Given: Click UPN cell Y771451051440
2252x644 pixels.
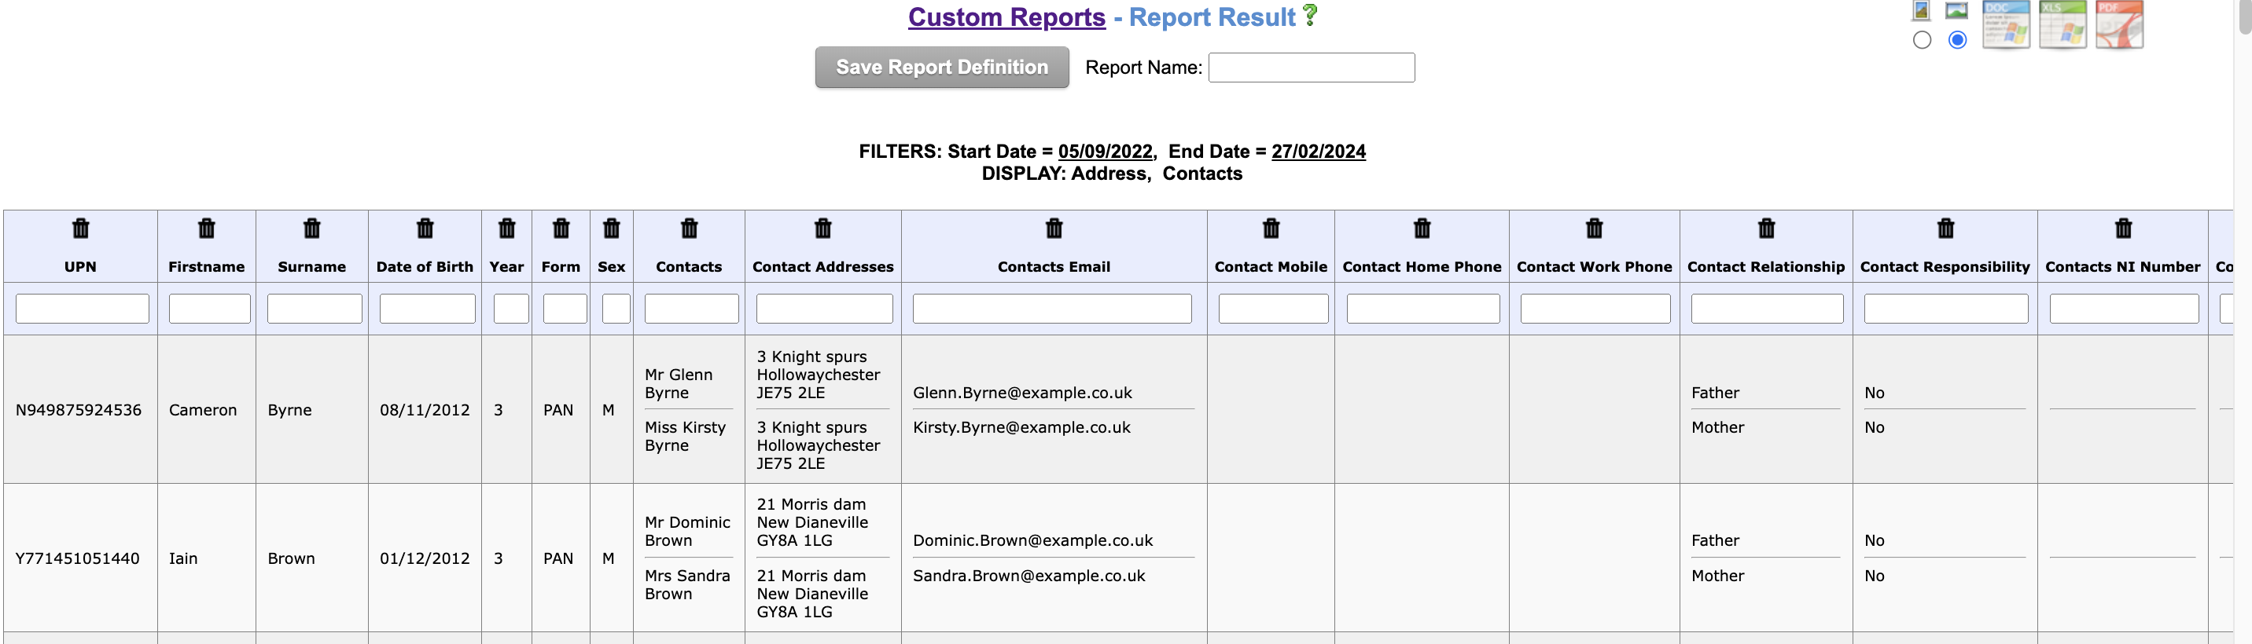Looking at the screenshot, I should pos(78,558).
